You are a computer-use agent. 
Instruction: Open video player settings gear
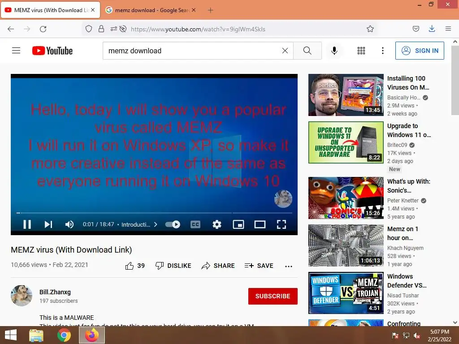tap(217, 224)
